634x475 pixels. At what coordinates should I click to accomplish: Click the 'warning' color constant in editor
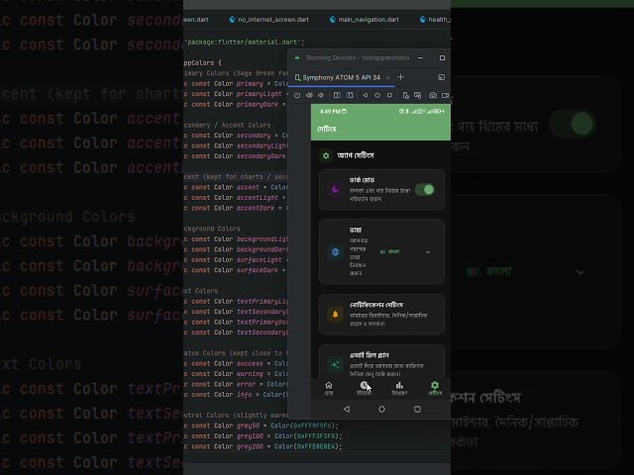coord(250,374)
